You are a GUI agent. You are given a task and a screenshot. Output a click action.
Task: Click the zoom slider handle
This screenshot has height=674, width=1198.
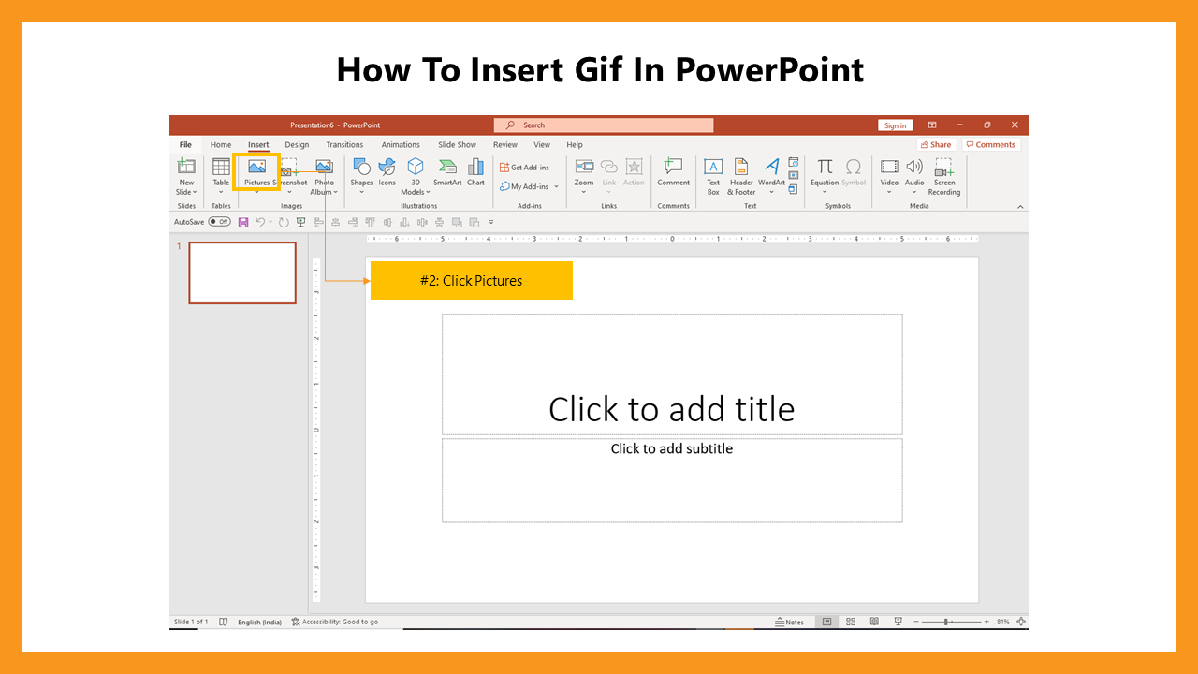click(948, 622)
